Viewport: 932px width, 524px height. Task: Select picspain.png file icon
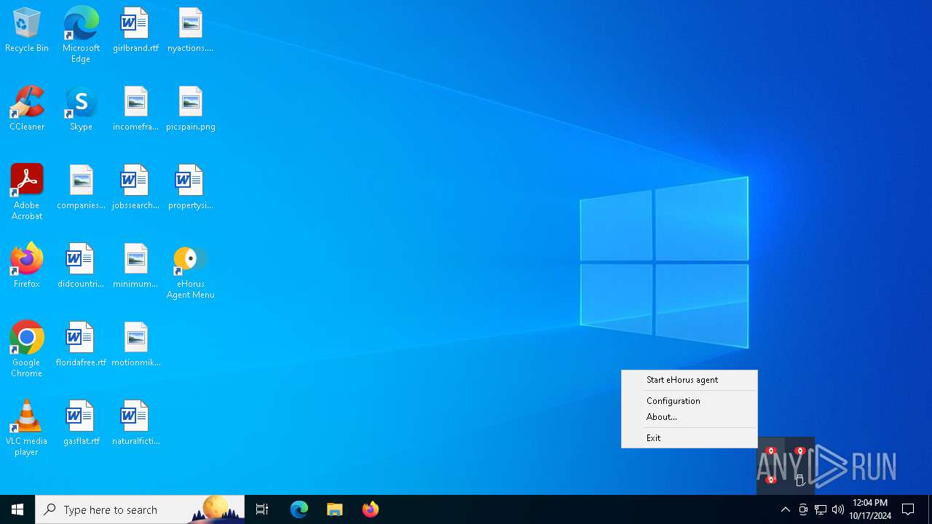[190, 109]
